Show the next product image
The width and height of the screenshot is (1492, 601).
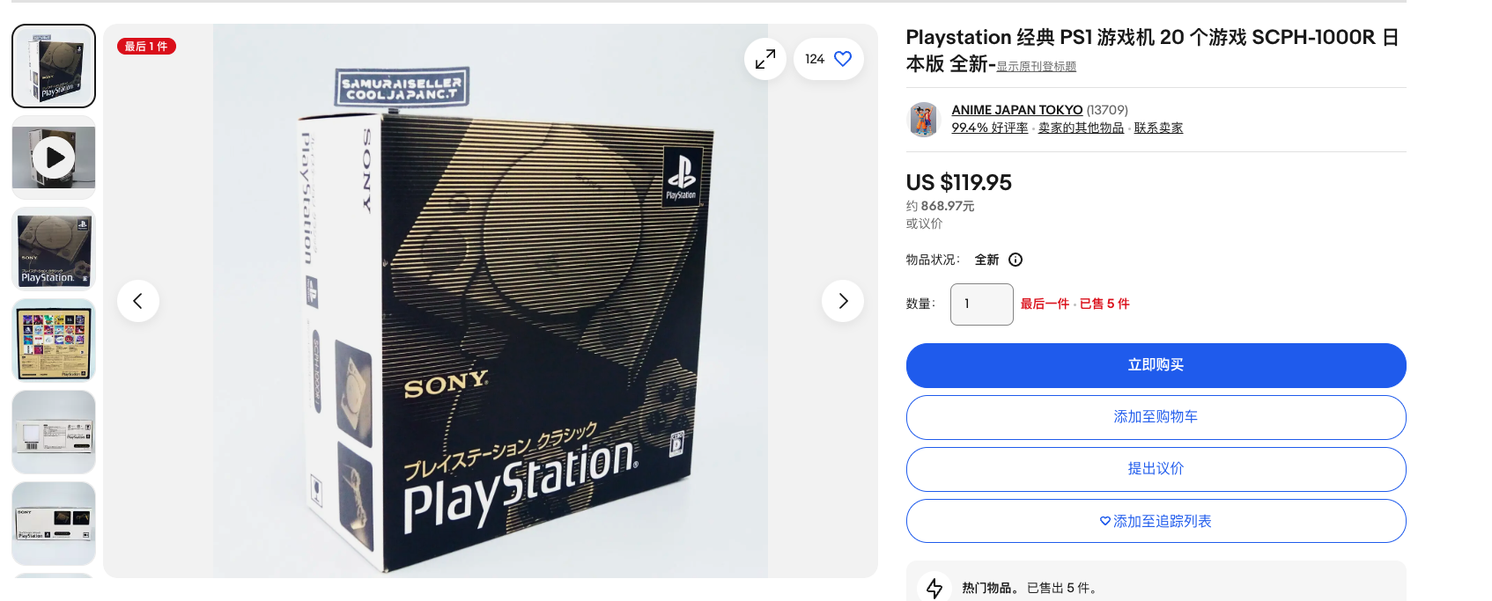click(x=843, y=301)
